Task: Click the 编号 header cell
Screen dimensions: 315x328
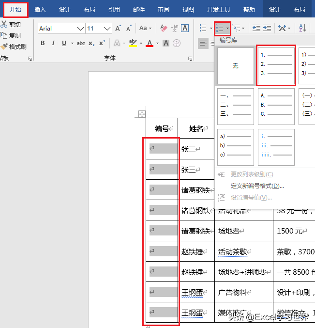Action: [x=162, y=128]
